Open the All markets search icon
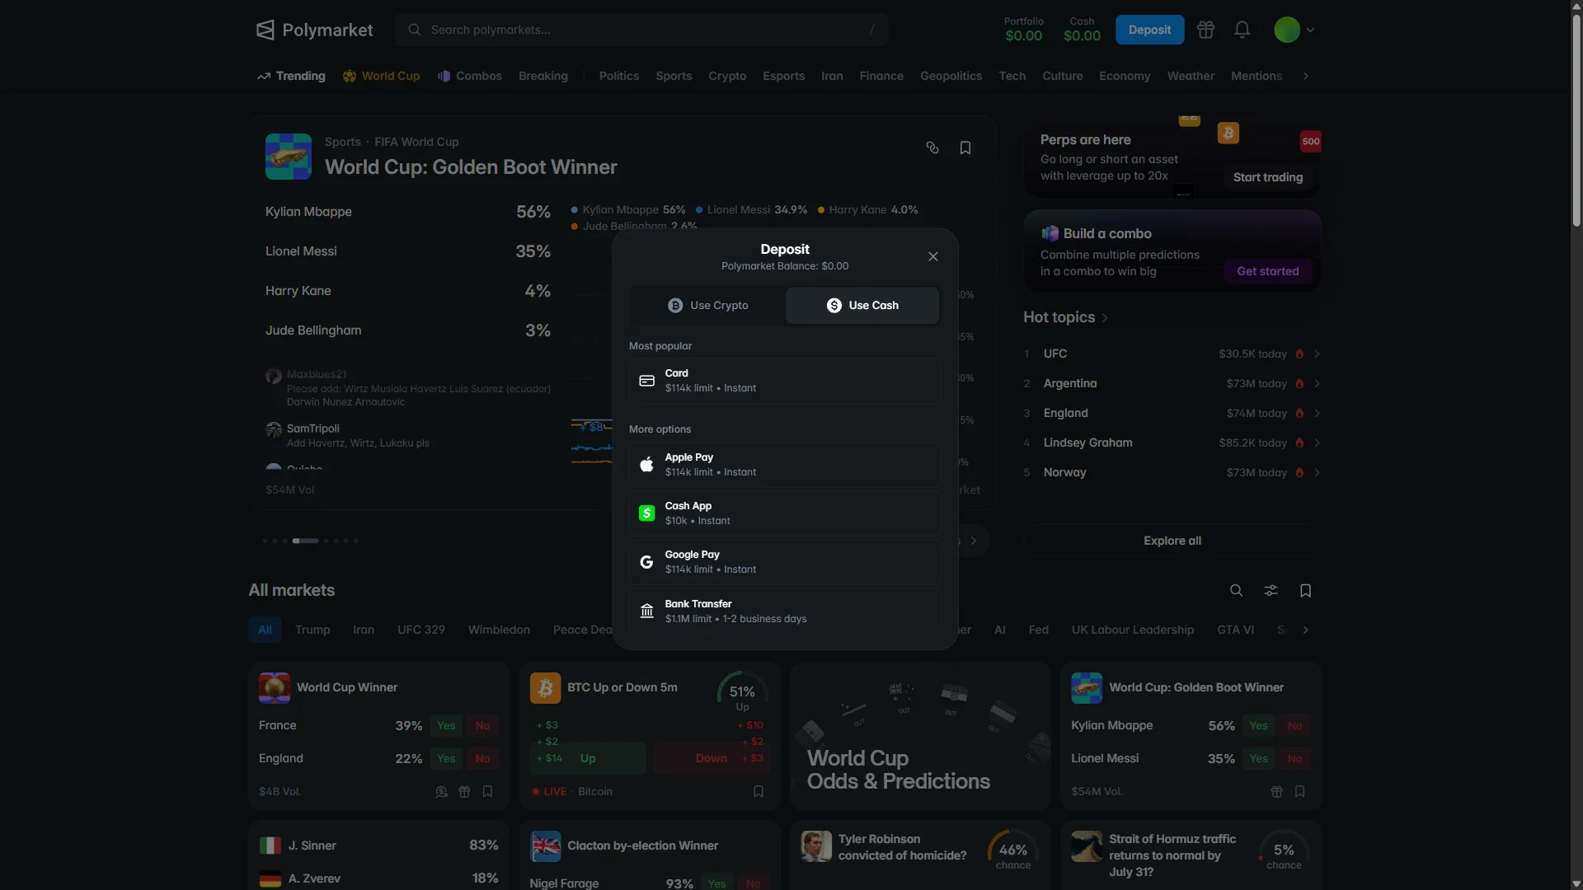The image size is (1583, 890). click(1236, 591)
